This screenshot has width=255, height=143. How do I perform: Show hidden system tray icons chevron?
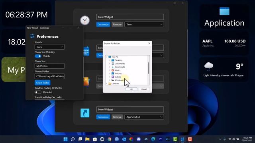220,139
